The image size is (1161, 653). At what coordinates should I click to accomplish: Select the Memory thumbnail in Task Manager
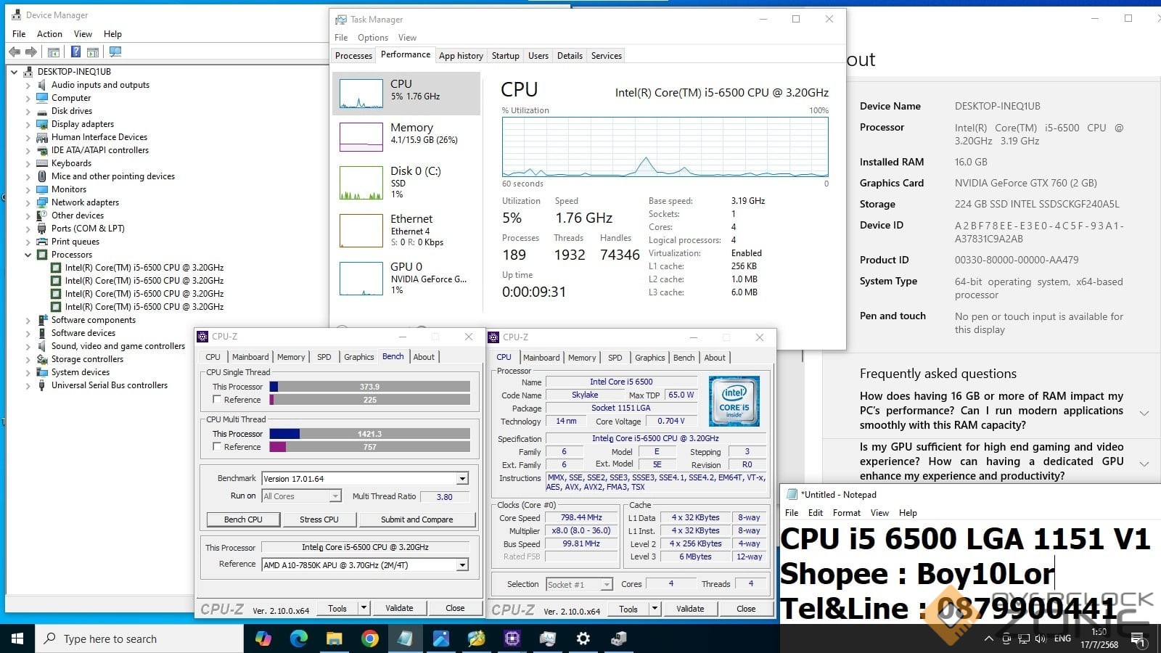point(361,136)
